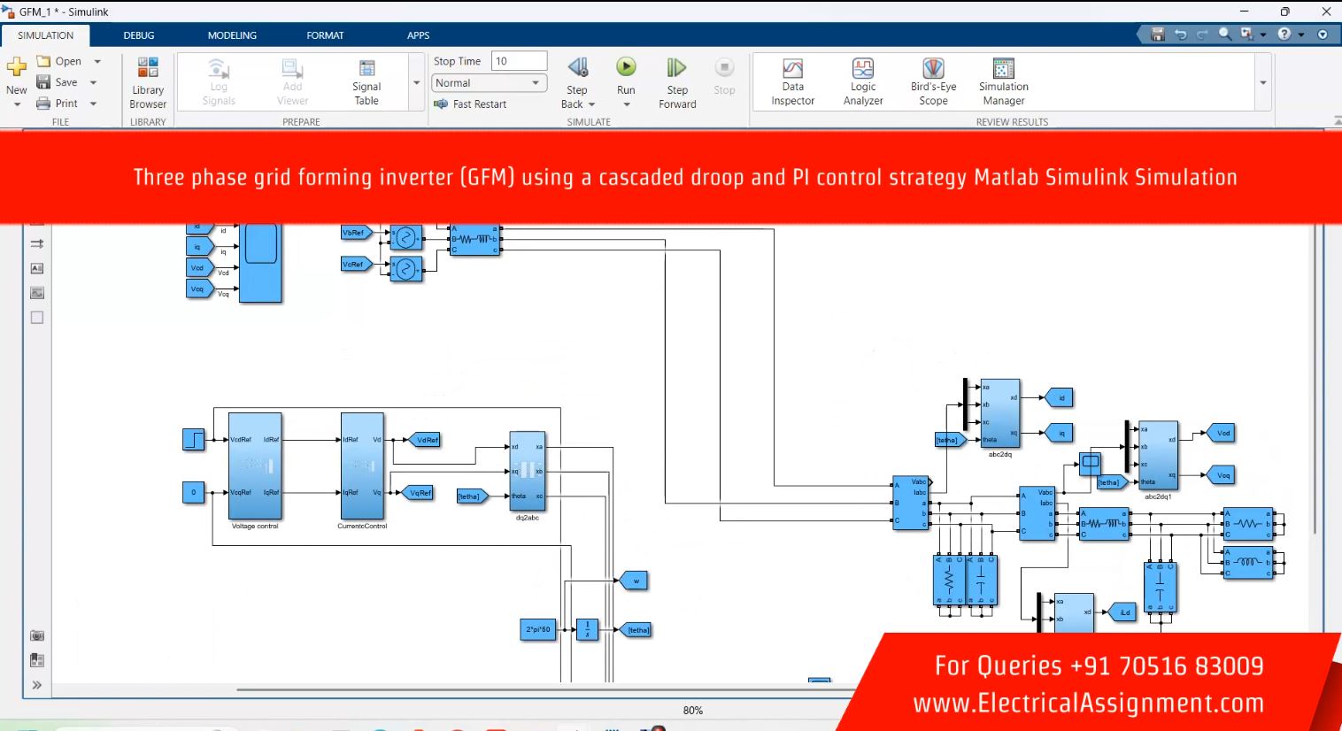
Task: Expand the Prepare gallery arrow
Action: [416, 82]
